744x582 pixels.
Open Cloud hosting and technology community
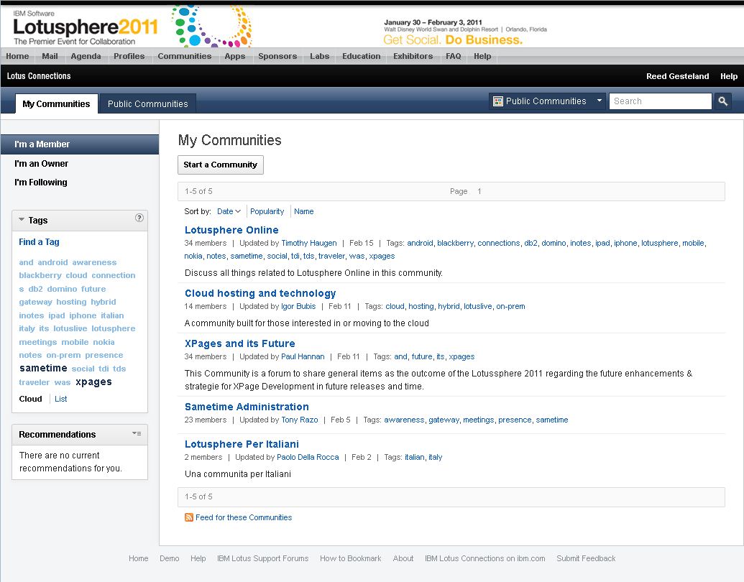click(260, 294)
